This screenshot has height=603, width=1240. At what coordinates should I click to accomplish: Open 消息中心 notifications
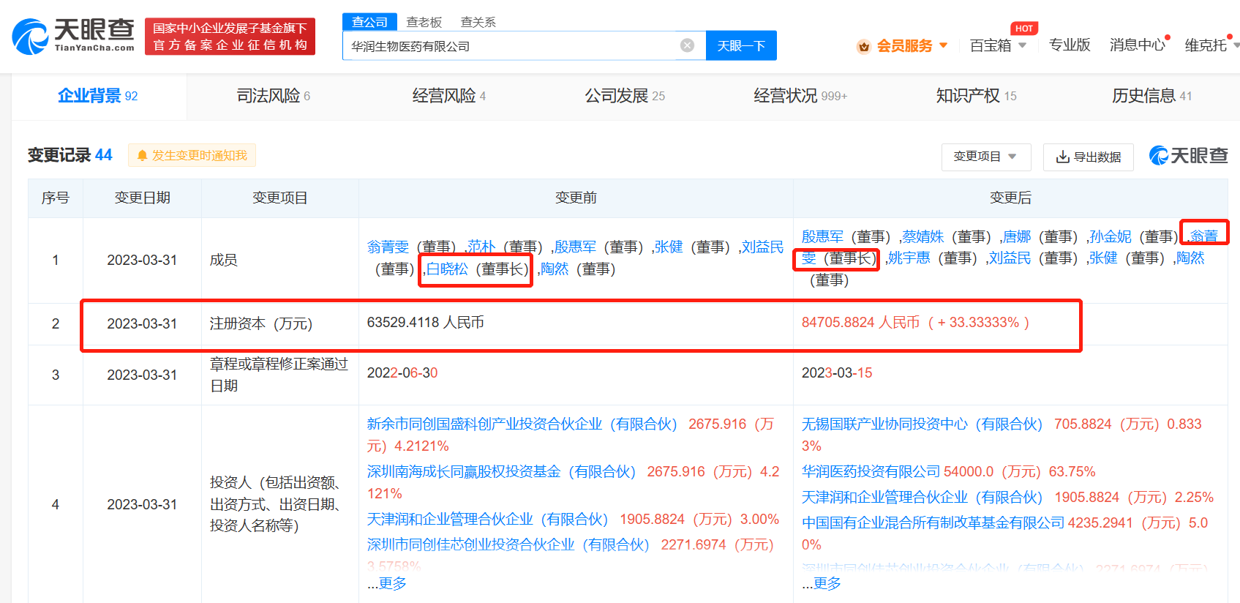1136,45
